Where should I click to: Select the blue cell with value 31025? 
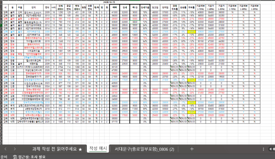click(201, 57)
